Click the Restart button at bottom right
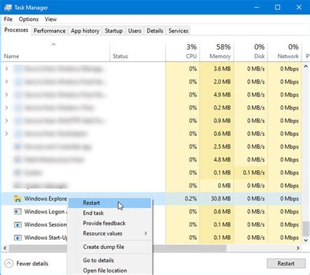310x275 pixels. click(286, 264)
